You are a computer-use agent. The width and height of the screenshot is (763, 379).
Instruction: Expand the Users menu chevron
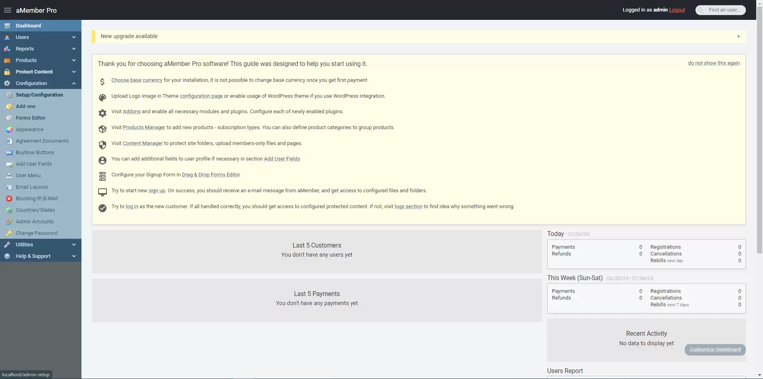tap(74, 37)
